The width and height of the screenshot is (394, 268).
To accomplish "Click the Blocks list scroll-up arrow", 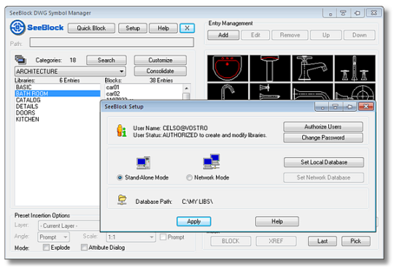I will 186,88.
